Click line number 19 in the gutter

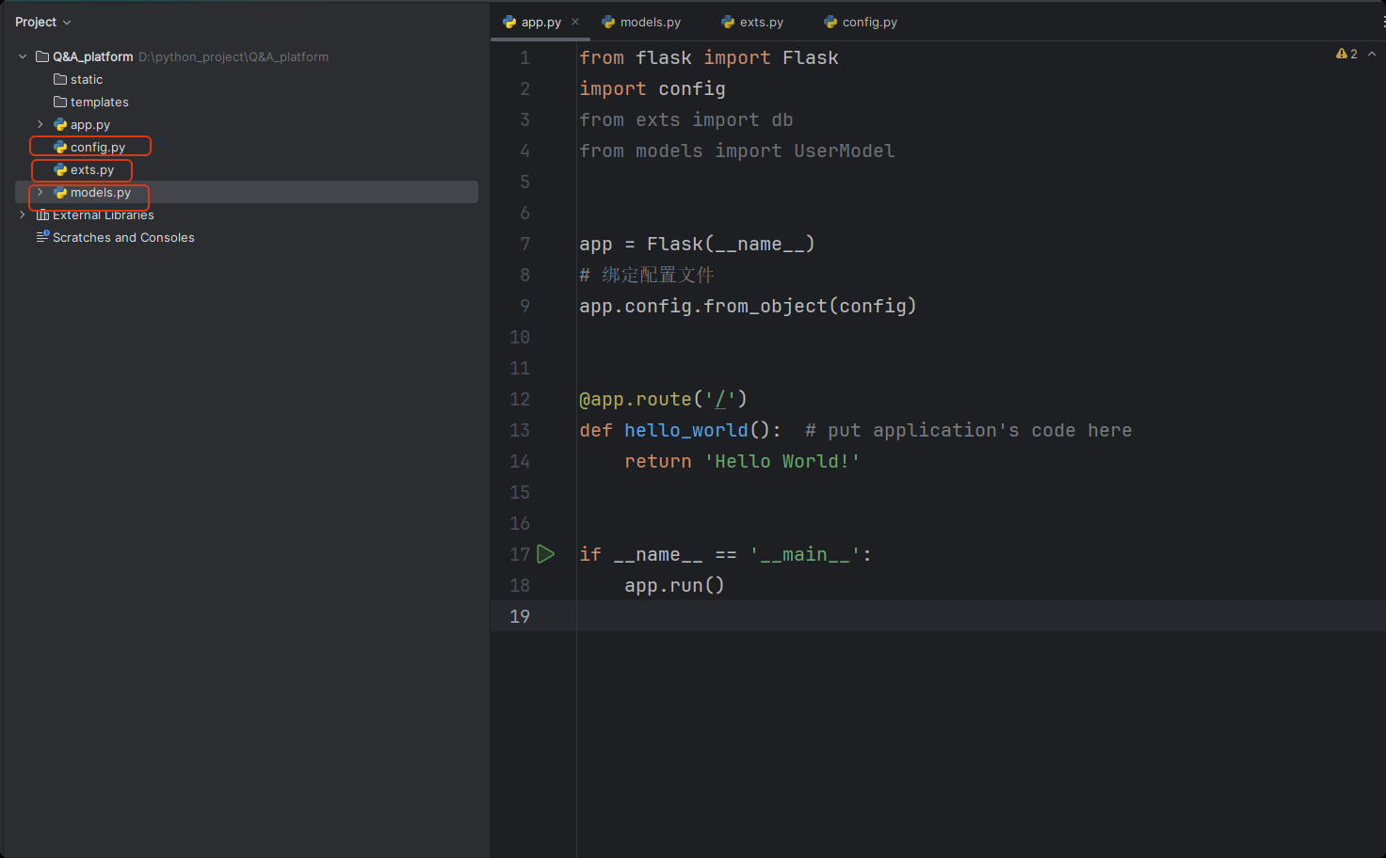(520, 616)
